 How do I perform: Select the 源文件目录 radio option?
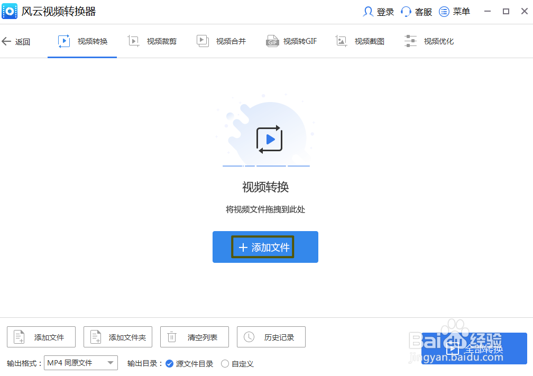pyautogui.click(x=189, y=364)
